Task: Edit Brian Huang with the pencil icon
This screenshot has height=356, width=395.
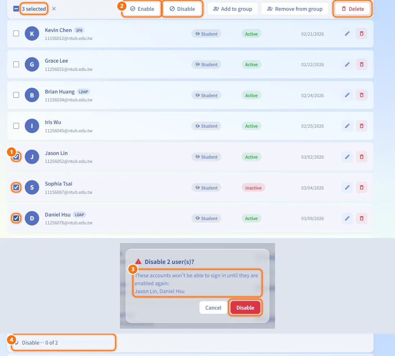Action: 347,95
